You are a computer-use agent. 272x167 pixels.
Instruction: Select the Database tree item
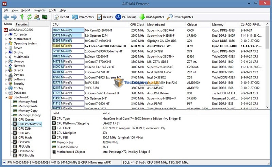click(x=20, y=93)
